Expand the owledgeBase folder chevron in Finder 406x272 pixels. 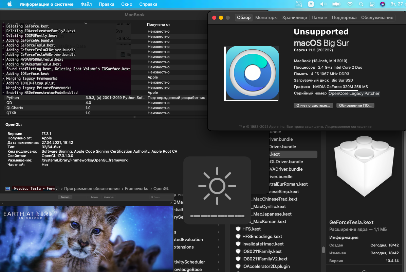pos(219,270)
